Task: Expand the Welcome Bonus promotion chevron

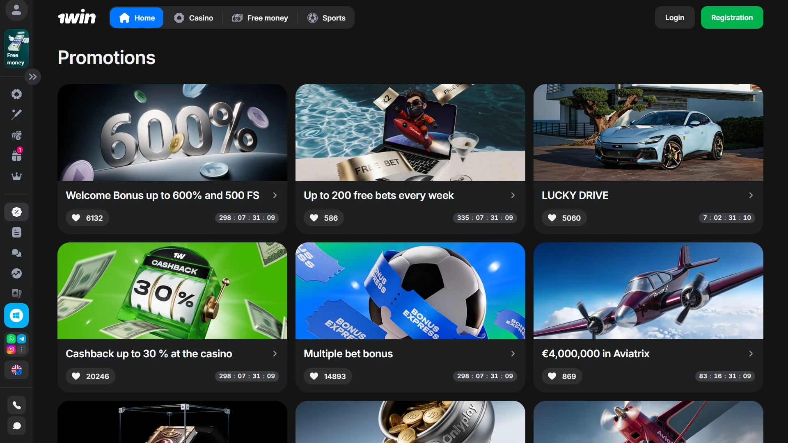Action: pyautogui.click(x=275, y=195)
